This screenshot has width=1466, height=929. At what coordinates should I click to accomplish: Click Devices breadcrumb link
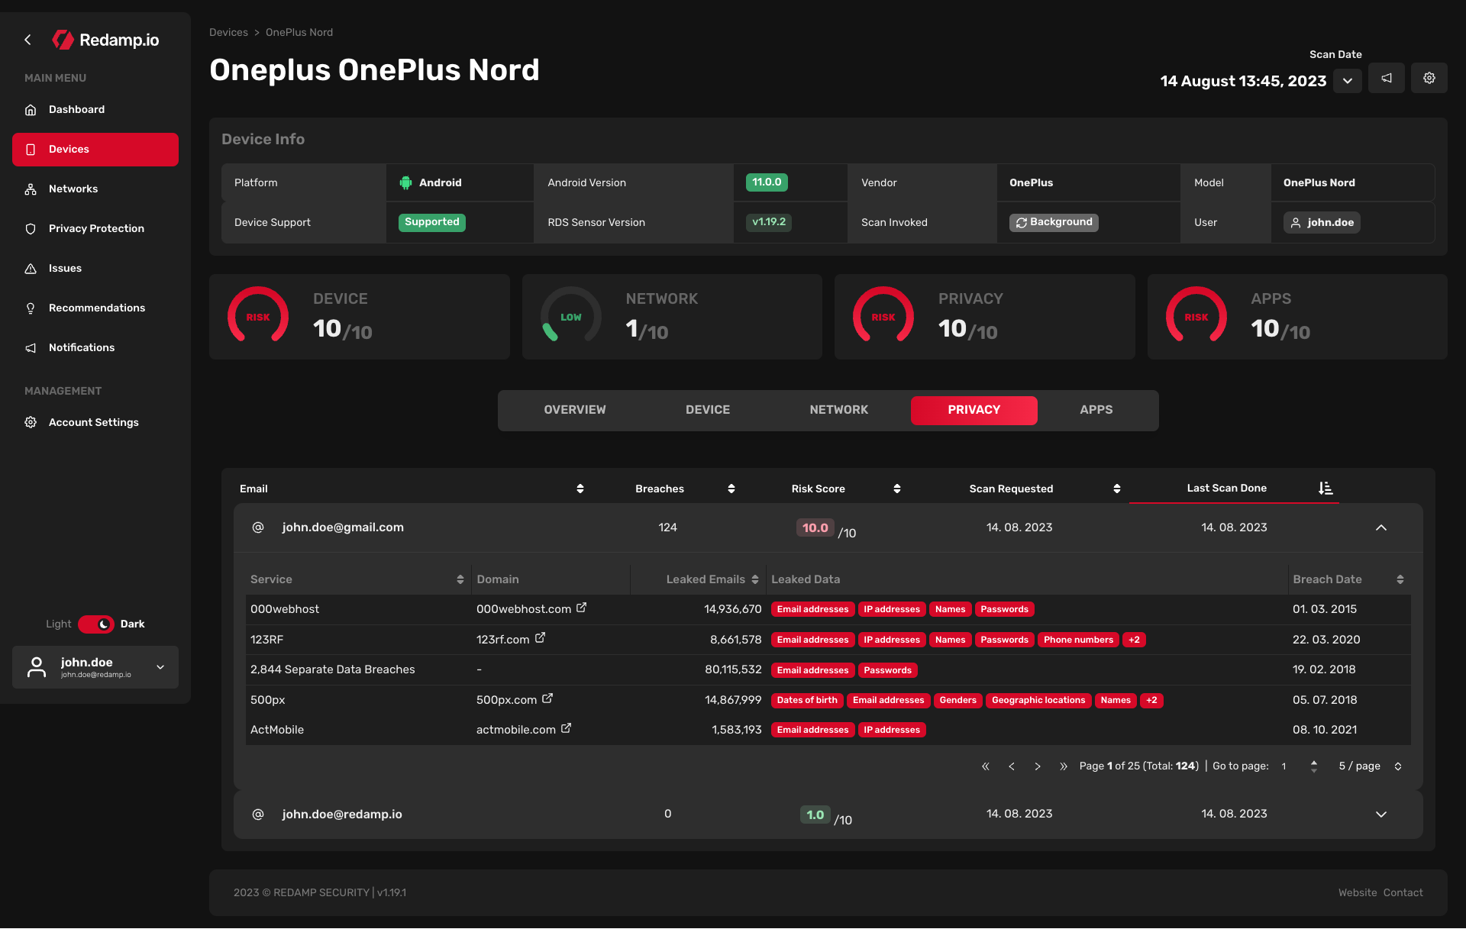[228, 33]
